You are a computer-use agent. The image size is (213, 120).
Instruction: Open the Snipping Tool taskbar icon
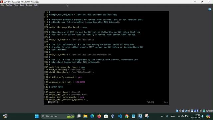pos(147,116)
